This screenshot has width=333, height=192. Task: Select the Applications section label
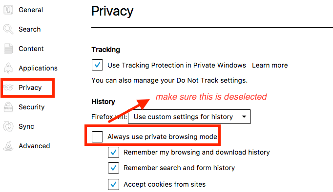[x=38, y=68]
